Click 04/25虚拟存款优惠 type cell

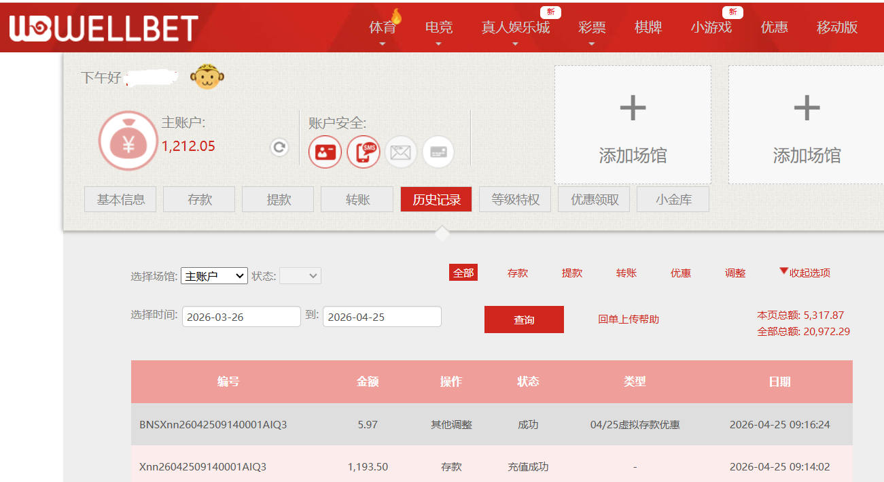635,424
